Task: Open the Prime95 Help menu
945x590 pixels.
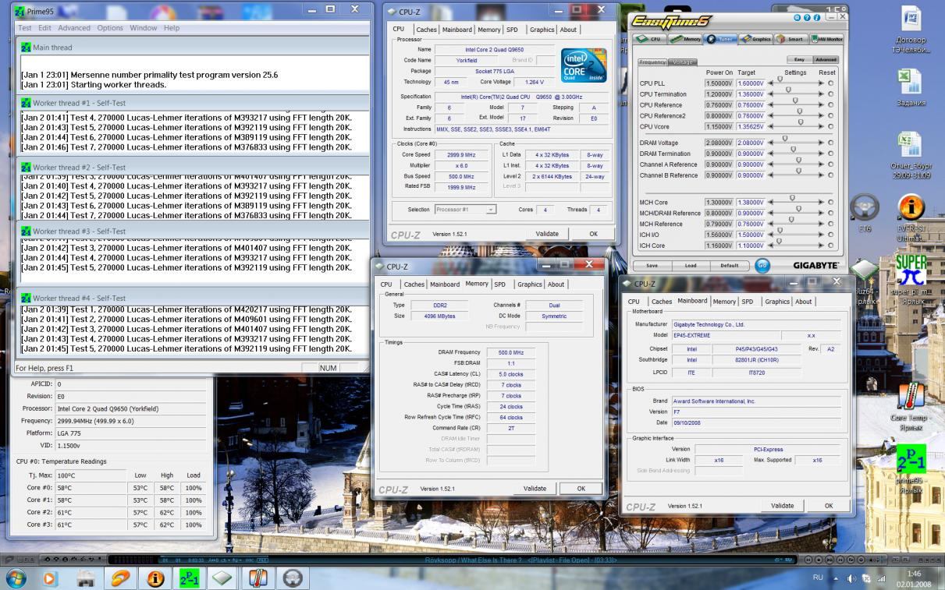Action: pyautogui.click(x=171, y=28)
